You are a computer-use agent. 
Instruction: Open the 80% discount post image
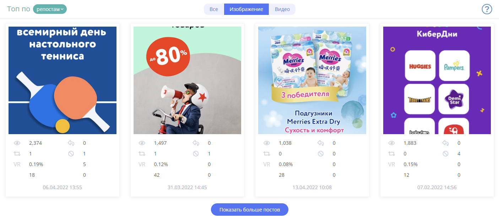pos(187,80)
